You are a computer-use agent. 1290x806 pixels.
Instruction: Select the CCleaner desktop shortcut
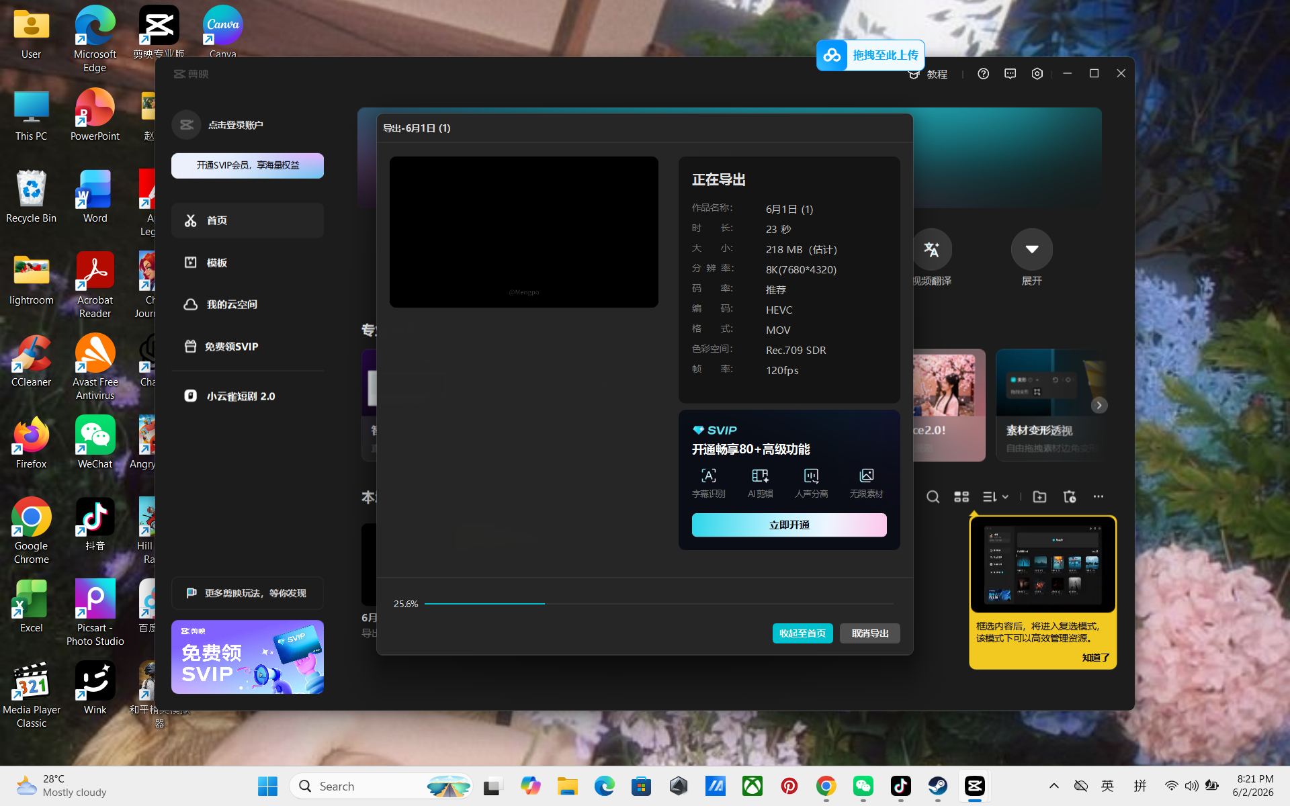pos(31,360)
